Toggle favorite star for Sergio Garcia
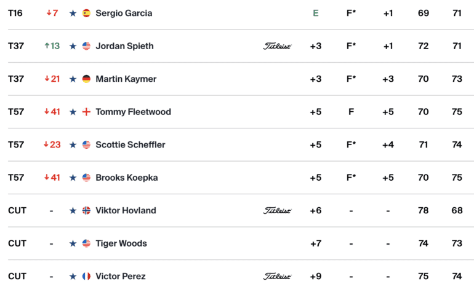Screen dimensions: 474x292 pyautogui.click(x=73, y=13)
